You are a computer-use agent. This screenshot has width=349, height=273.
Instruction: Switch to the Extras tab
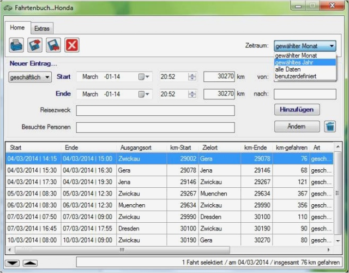coord(42,28)
